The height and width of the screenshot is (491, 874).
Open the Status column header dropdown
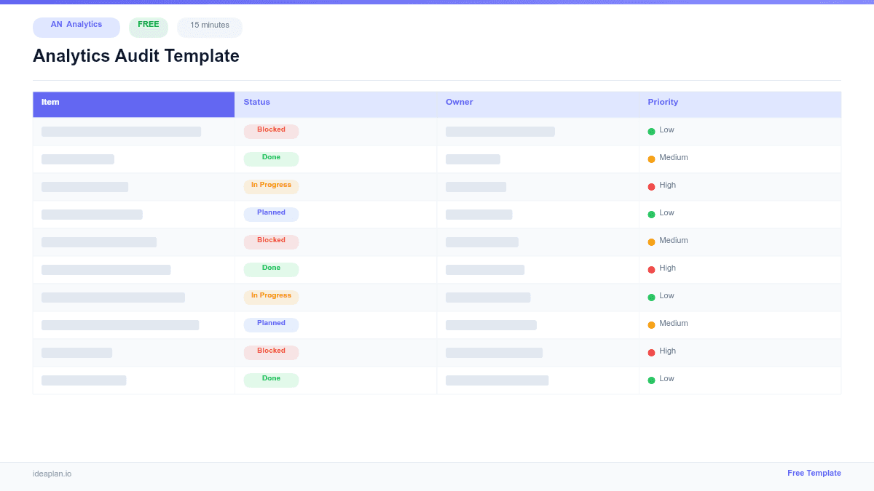256,102
